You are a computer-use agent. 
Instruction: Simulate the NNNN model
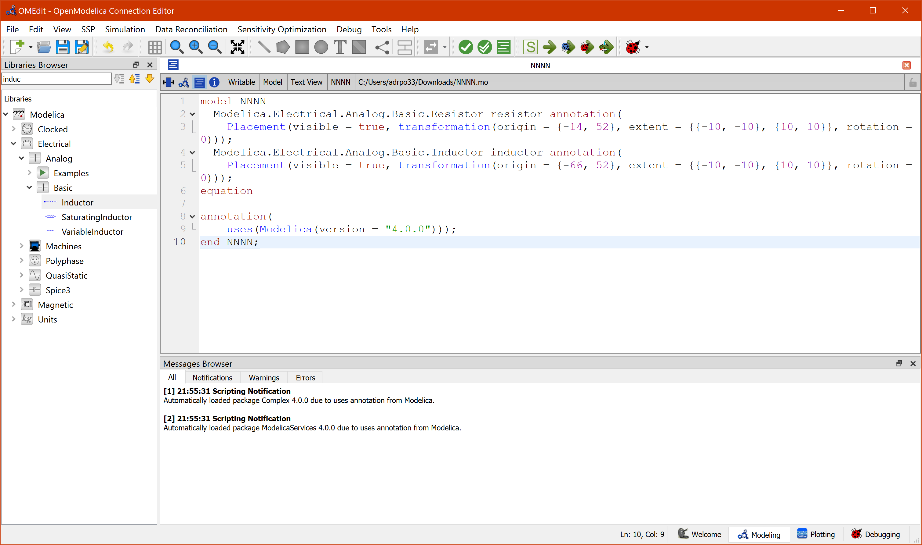(x=550, y=47)
